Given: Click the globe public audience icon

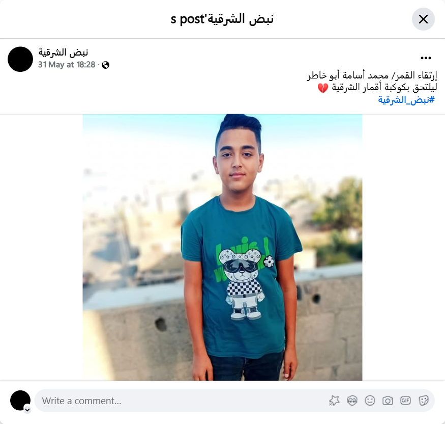Looking at the screenshot, I should (x=106, y=65).
